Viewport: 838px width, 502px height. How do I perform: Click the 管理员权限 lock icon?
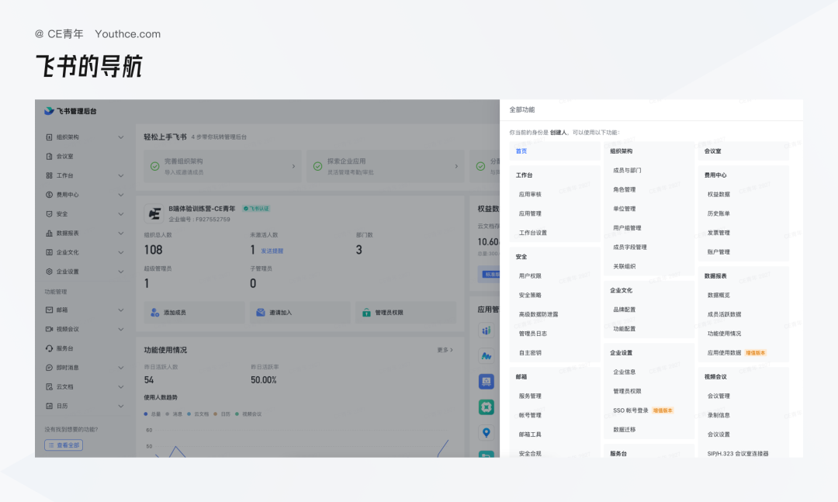pos(366,313)
